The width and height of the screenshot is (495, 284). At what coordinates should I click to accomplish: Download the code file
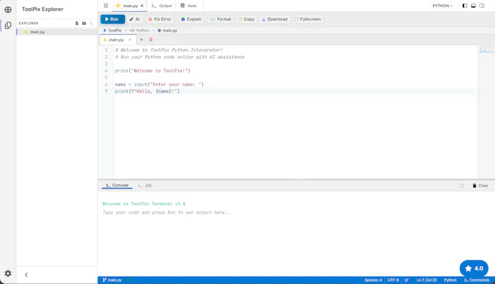275,19
